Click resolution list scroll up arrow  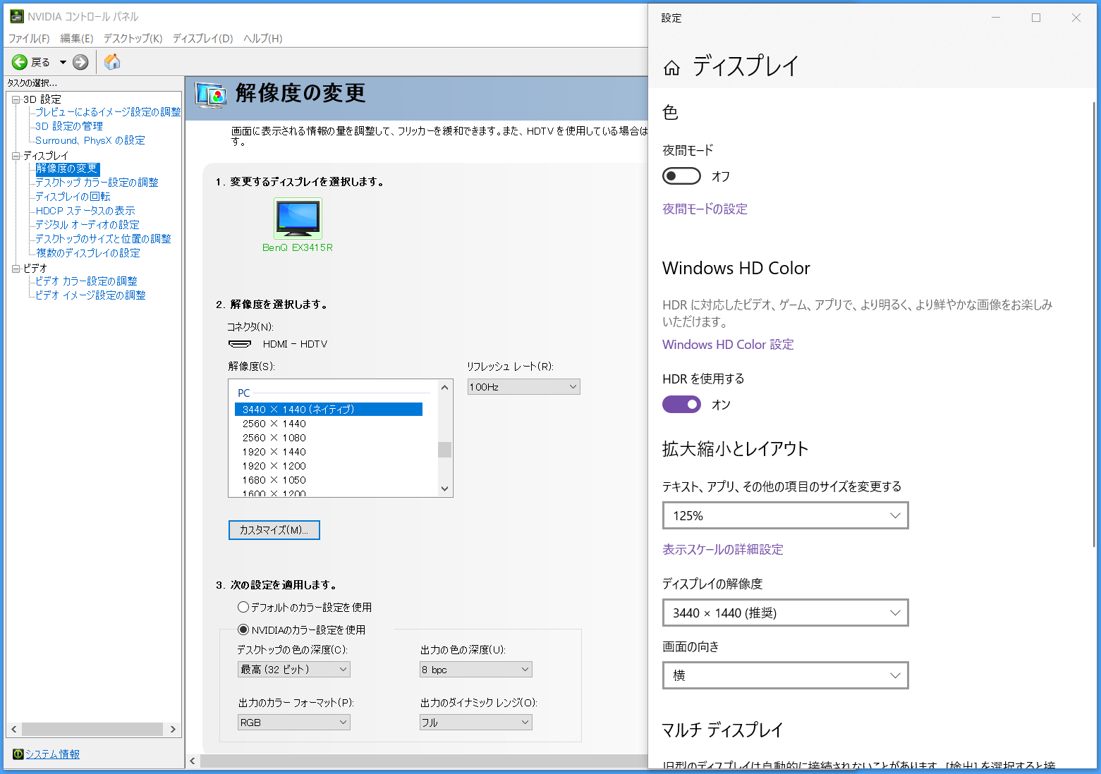click(x=444, y=387)
